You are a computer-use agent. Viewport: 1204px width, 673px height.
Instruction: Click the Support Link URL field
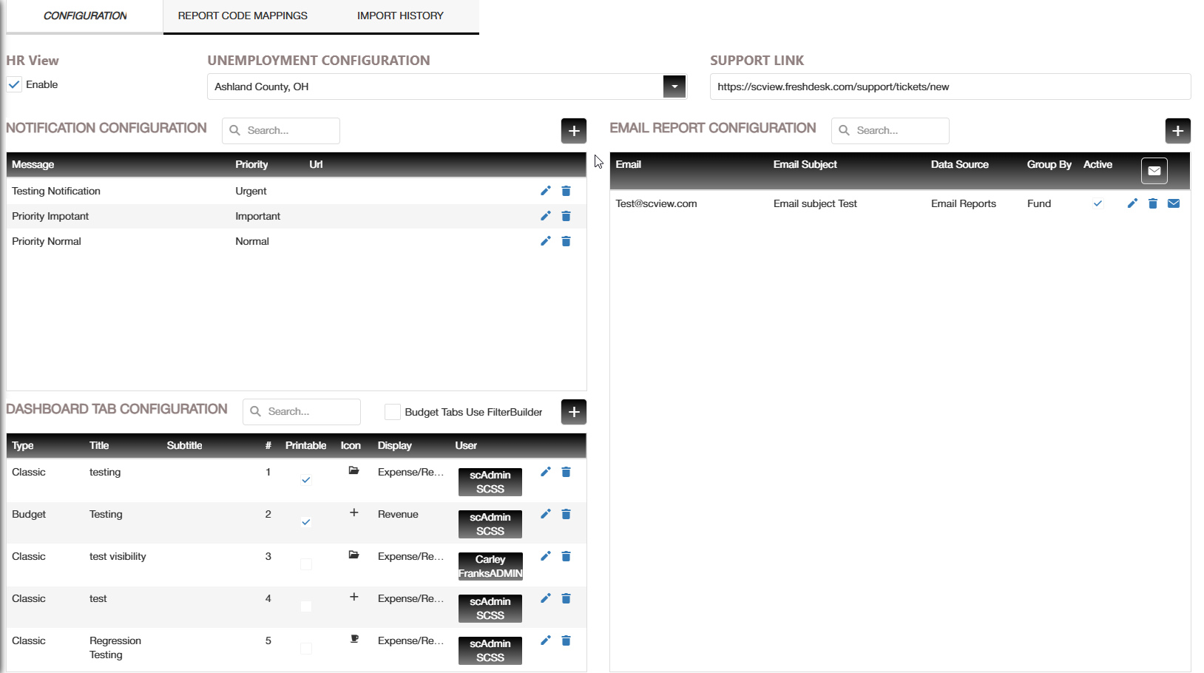point(950,87)
